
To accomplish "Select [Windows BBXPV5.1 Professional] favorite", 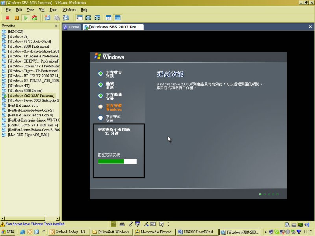I will click(33, 61).
